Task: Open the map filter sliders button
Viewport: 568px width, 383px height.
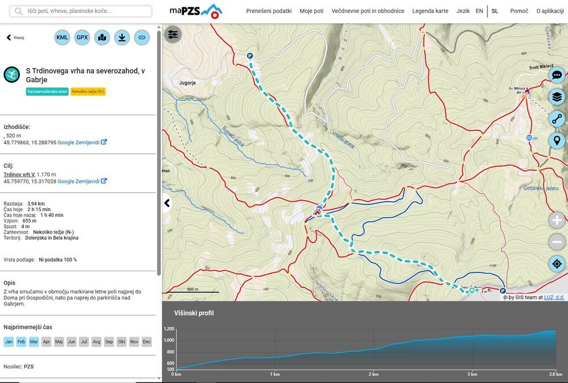Action: click(x=173, y=34)
